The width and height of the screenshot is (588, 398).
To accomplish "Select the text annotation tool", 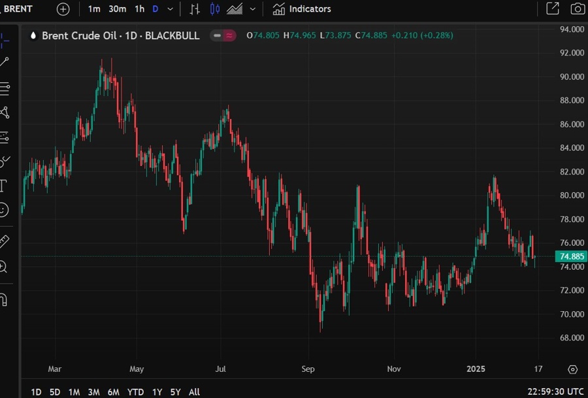I will click(3, 186).
